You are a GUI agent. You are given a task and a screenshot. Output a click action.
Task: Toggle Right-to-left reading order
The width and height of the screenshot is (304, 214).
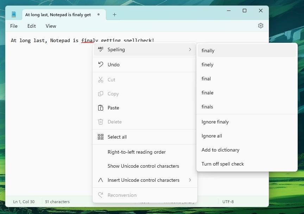(x=137, y=152)
